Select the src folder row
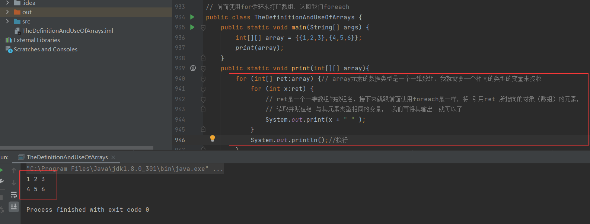 pyautogui.click(x=86, y=22)
